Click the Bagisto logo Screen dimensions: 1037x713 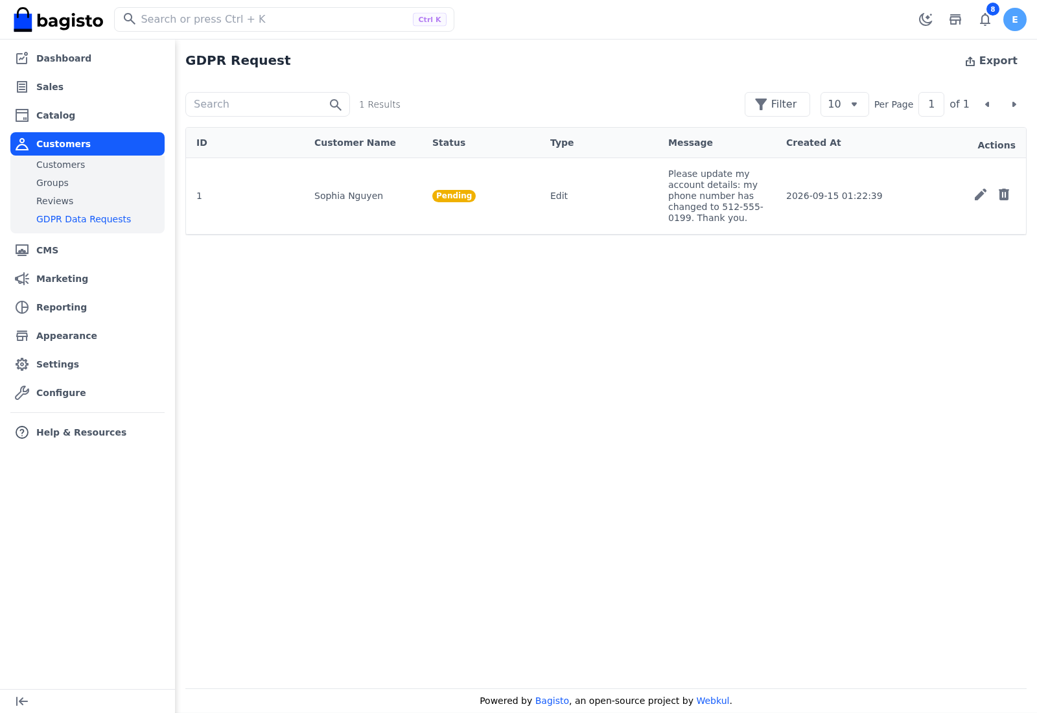point(58,19)
